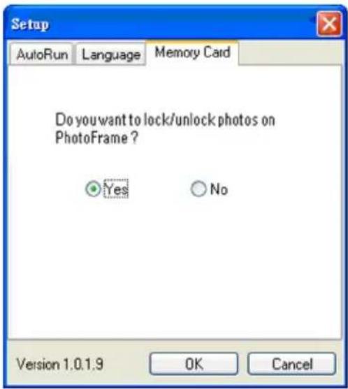Click the 'PhotoFrame ?' line of text
The height and width of the screenshot is (389, 348).
click(96, 138)
